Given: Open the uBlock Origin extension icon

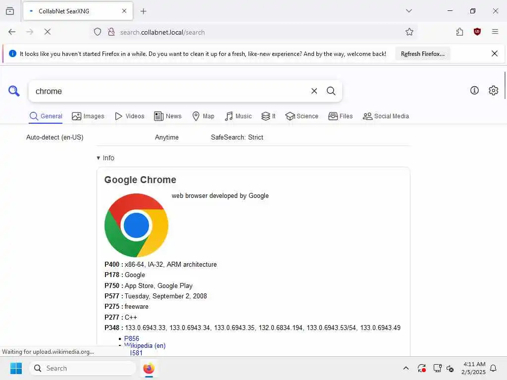Looking at the screenshot, I should click(x=477, y=32).
